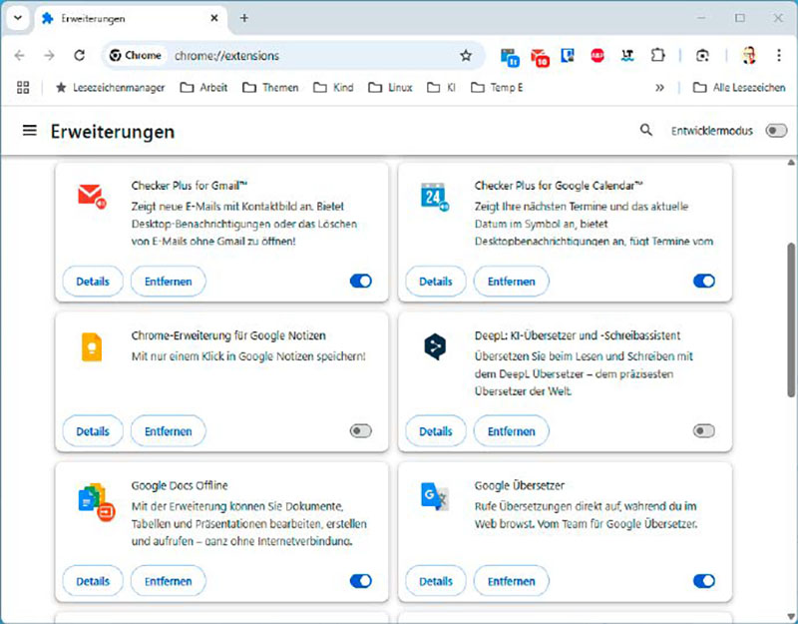
Task: Remove the Google Notizen extension
Action: coord(168,431)
